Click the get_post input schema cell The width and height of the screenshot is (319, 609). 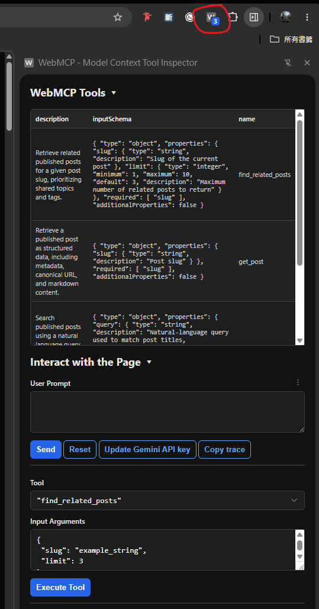161,262
